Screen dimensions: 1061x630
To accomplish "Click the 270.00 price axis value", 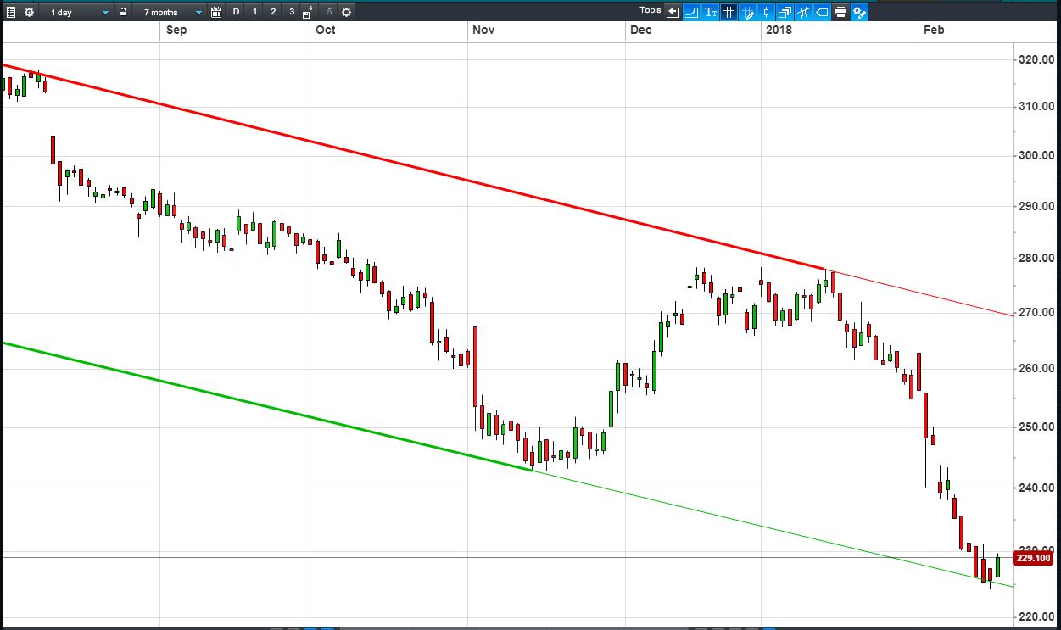I will (x=1036, y=313).
